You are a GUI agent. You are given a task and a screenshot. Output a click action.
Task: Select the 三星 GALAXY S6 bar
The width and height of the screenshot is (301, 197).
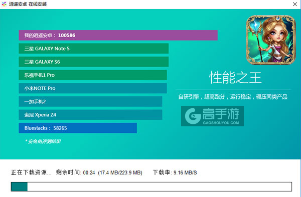93,62
